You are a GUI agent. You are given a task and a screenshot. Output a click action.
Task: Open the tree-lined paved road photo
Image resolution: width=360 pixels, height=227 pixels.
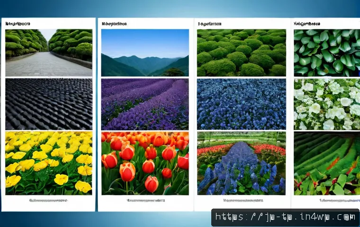pyautogui.click(x=49, y=53)
